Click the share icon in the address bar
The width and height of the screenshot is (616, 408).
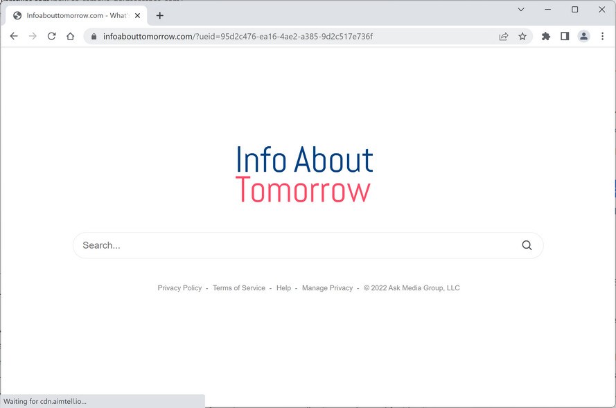click(x=504, y=36)
